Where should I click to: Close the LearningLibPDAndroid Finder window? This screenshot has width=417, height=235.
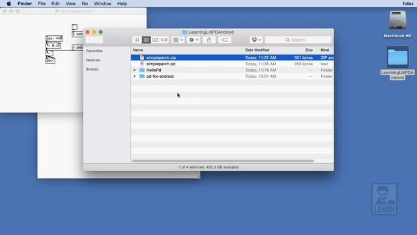[x=88, y=32]
